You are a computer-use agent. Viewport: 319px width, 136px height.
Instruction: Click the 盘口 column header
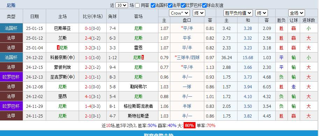coord(187,20)
